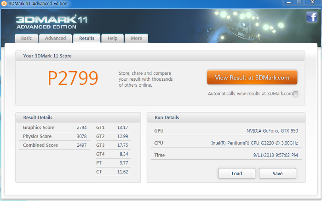Click the P2799 score value
The image size is (322, 201).
[73, 78]
